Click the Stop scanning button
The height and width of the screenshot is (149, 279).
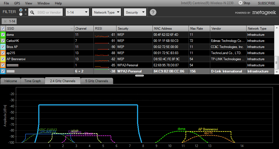244,3
